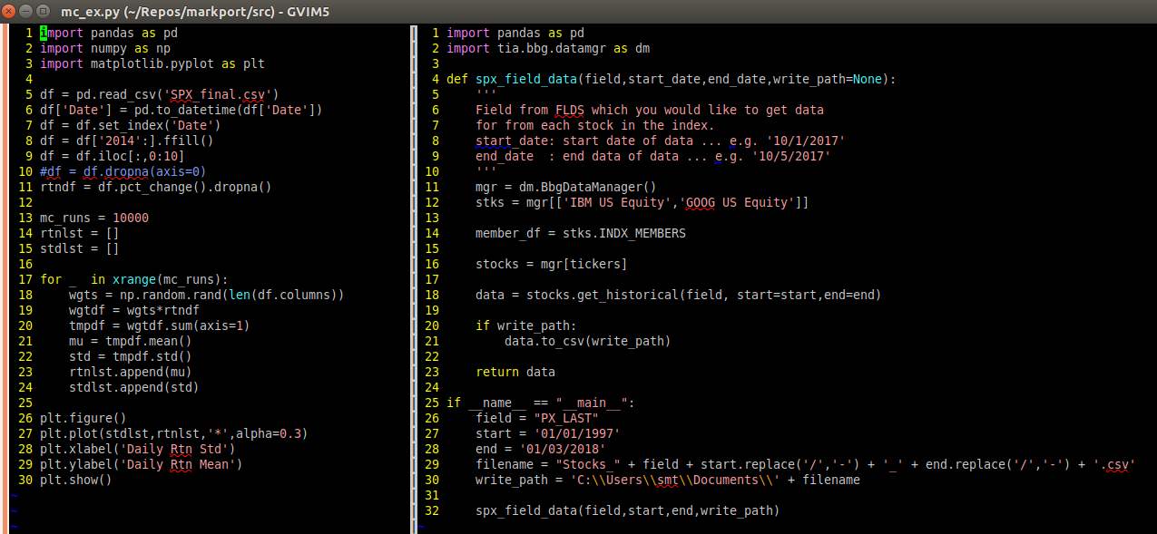Click the 'plt.figure()' line
The width and height of the screenshot is (1157, 534).
[x=83, y=418]
